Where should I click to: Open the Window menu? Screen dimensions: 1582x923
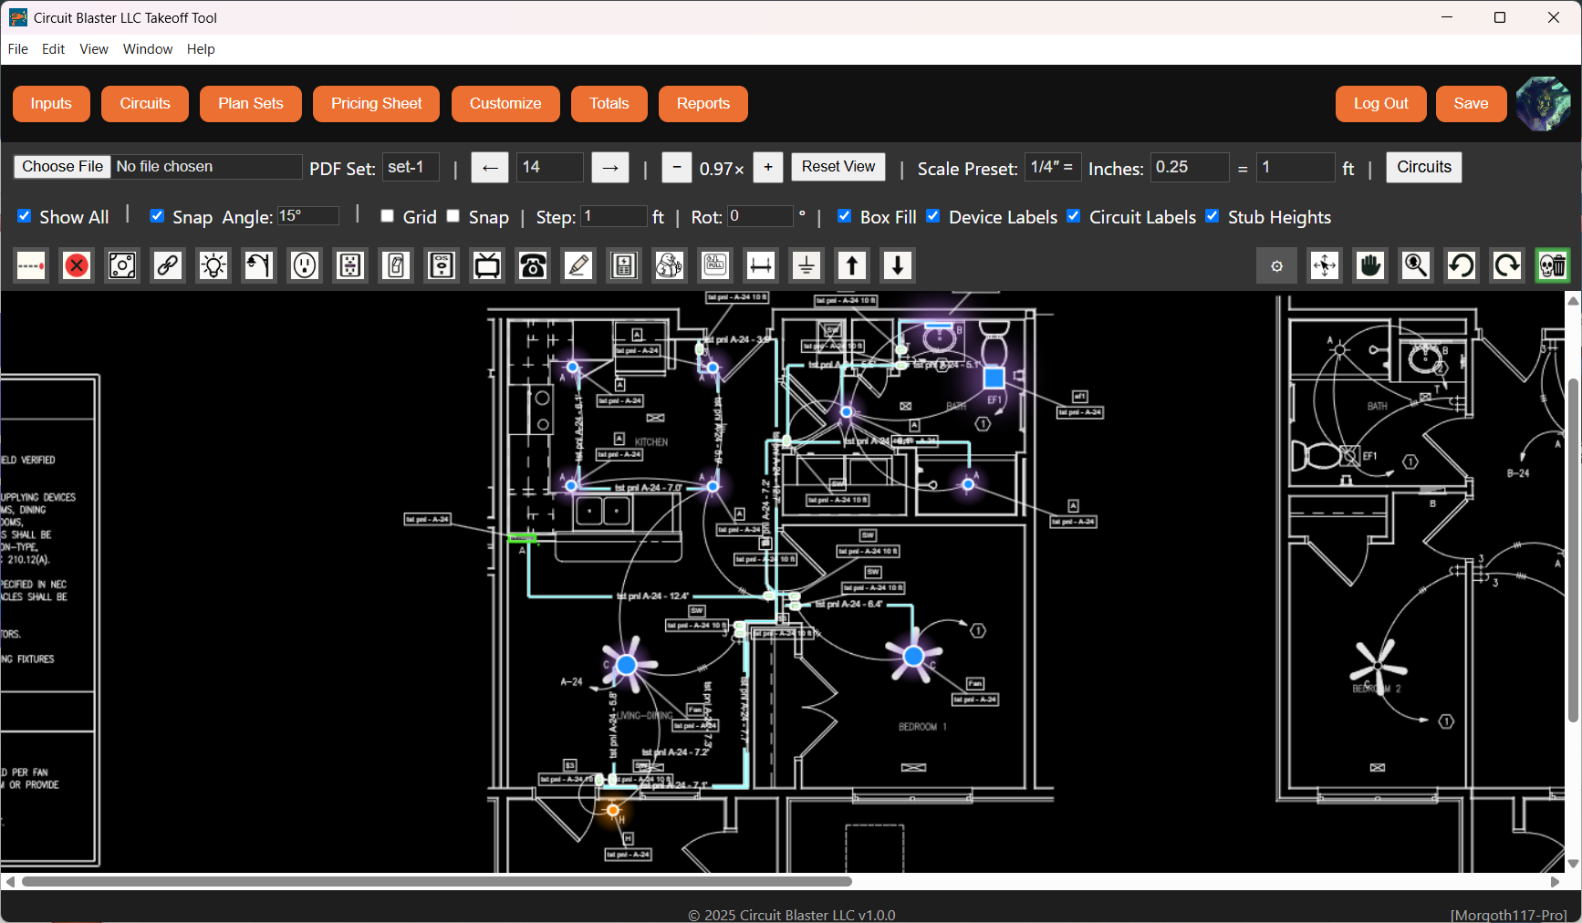148,49
